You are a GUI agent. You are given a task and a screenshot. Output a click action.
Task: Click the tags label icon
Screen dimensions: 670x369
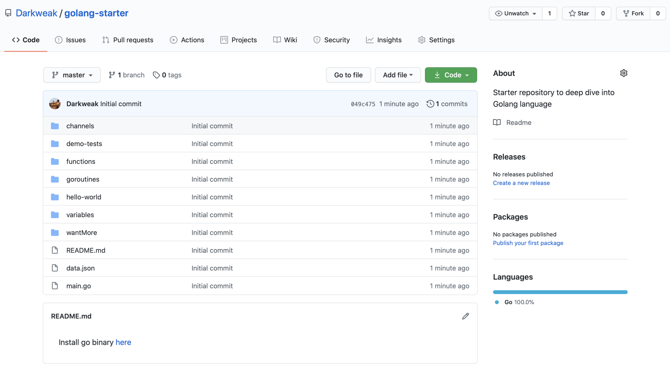pos(156,75)
